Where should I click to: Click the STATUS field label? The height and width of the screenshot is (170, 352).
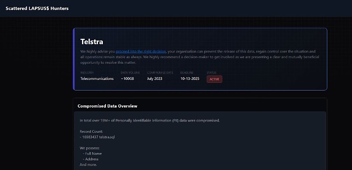pos(211,73)
